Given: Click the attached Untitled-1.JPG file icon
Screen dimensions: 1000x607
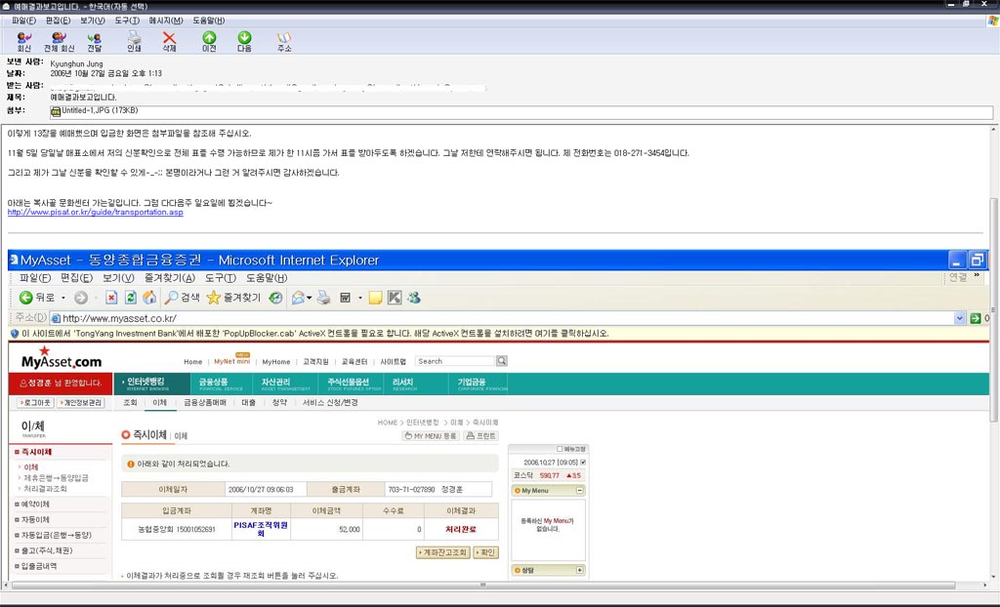Looking at the screenshot, I should click(56, 111).
